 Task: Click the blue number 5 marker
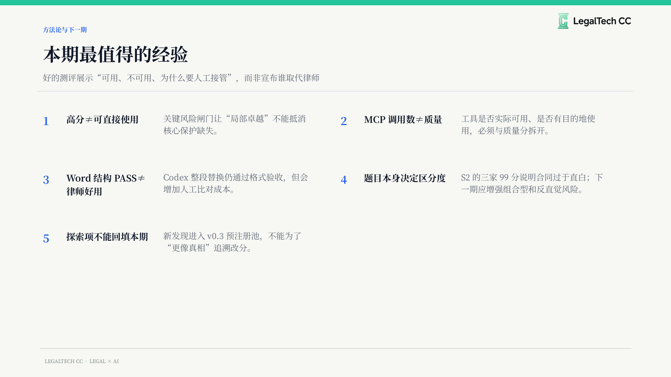[x=46, y=238]
